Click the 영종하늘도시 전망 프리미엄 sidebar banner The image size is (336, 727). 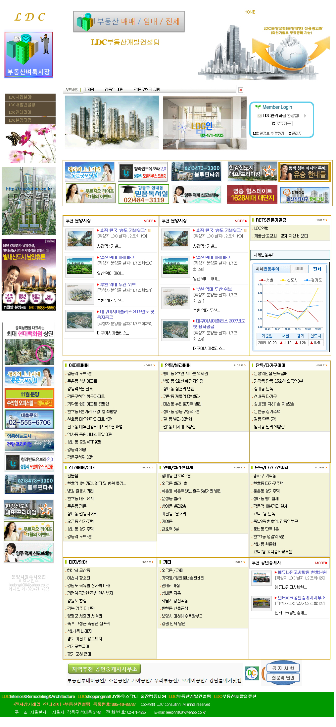[x=29, y=441]
